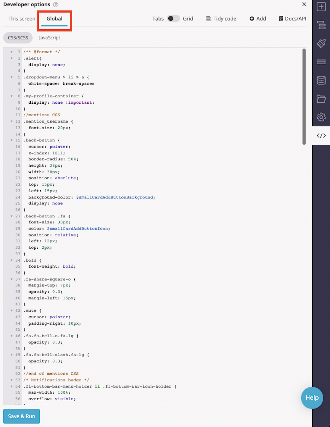Collapse the .mention_username rule at line 12
Image resolution: width=330 pixels, height=427 pixels.
12,121
